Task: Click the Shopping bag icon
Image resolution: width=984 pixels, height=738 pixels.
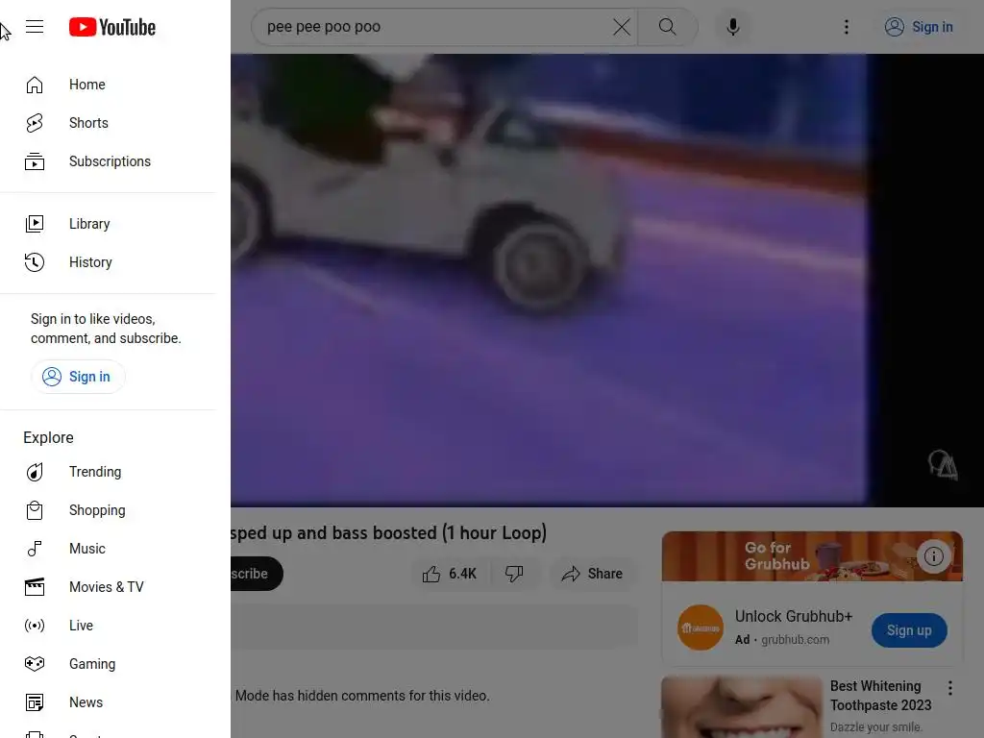Action: [x=35, y=510]
